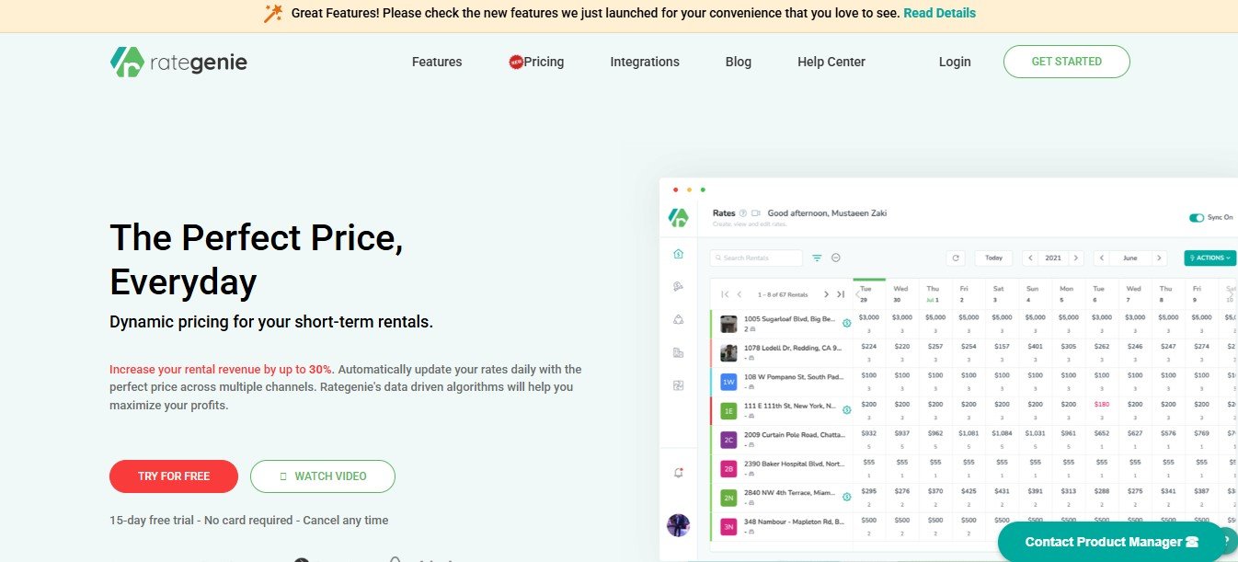
Task: Go to previous page of rentals list
Action: (739, 294)
